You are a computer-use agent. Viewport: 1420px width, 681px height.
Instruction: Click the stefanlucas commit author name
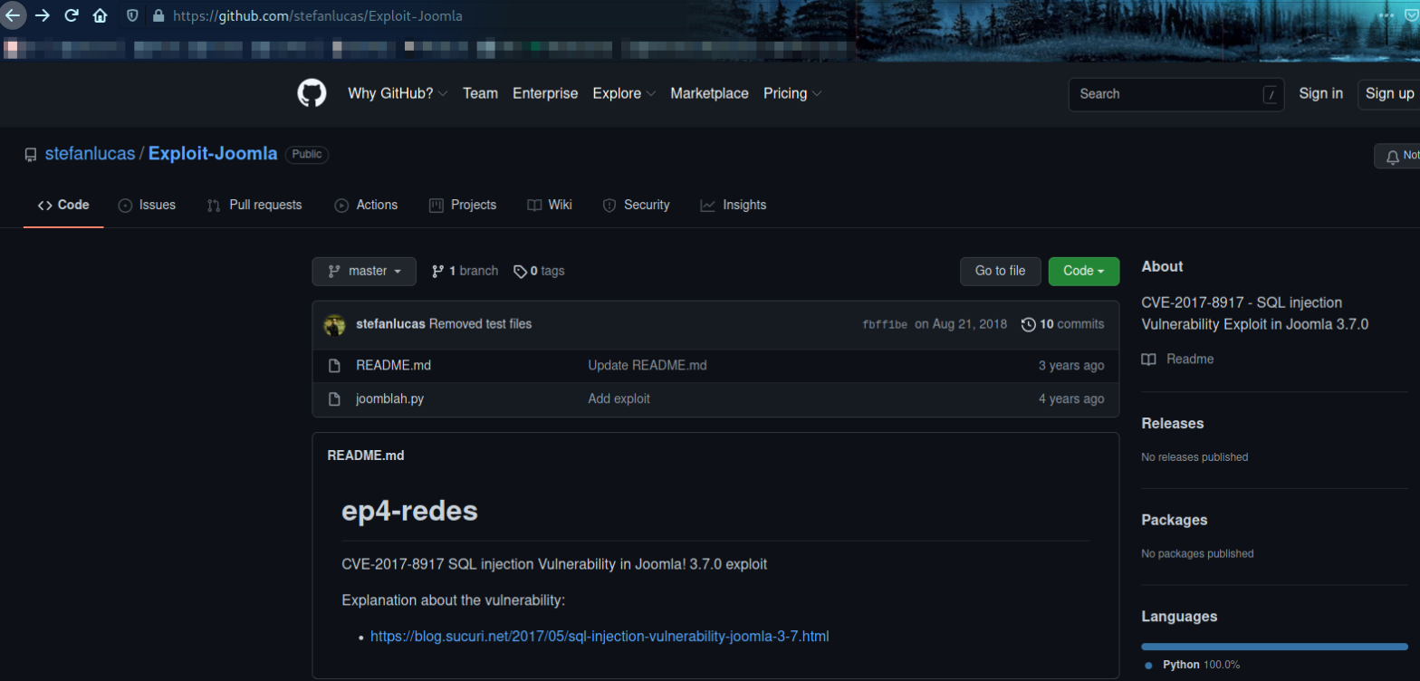pyautogui.click(x=391, y=324)
